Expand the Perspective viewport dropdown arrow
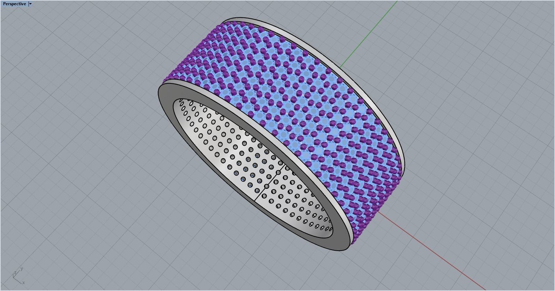This screenshot has width=555, height=291. [x=31, y=4]
